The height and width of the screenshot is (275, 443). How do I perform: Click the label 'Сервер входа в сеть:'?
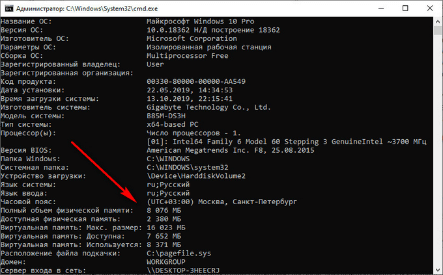[x=43, y=270]
